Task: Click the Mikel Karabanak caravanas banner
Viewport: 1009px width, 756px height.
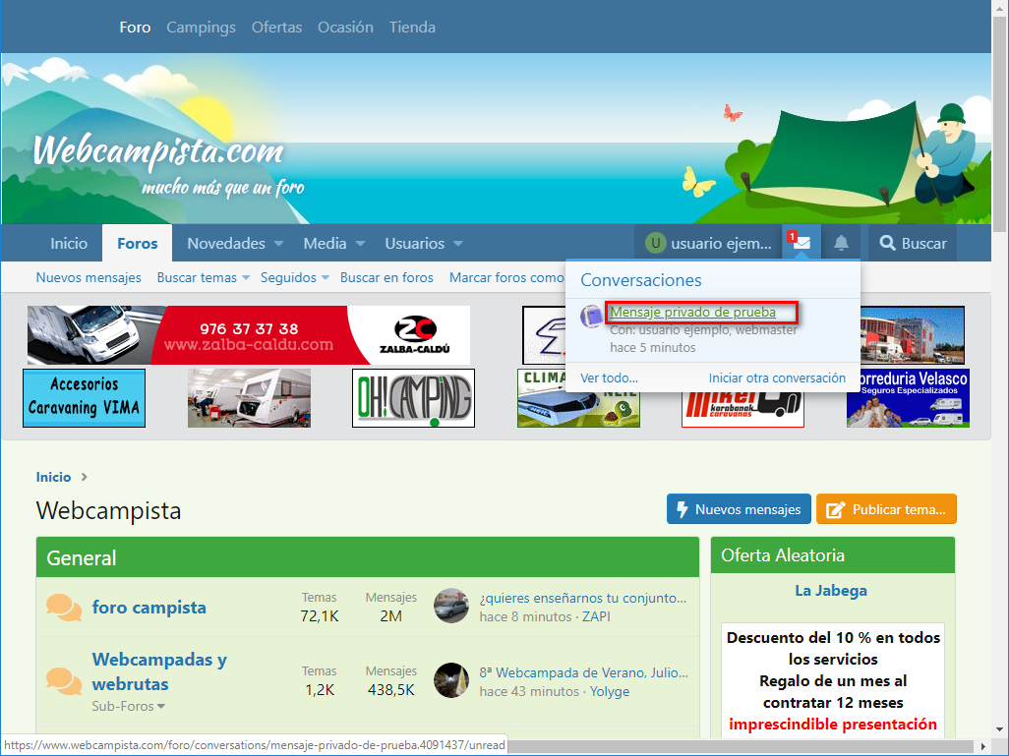Action: coord(743,409)
